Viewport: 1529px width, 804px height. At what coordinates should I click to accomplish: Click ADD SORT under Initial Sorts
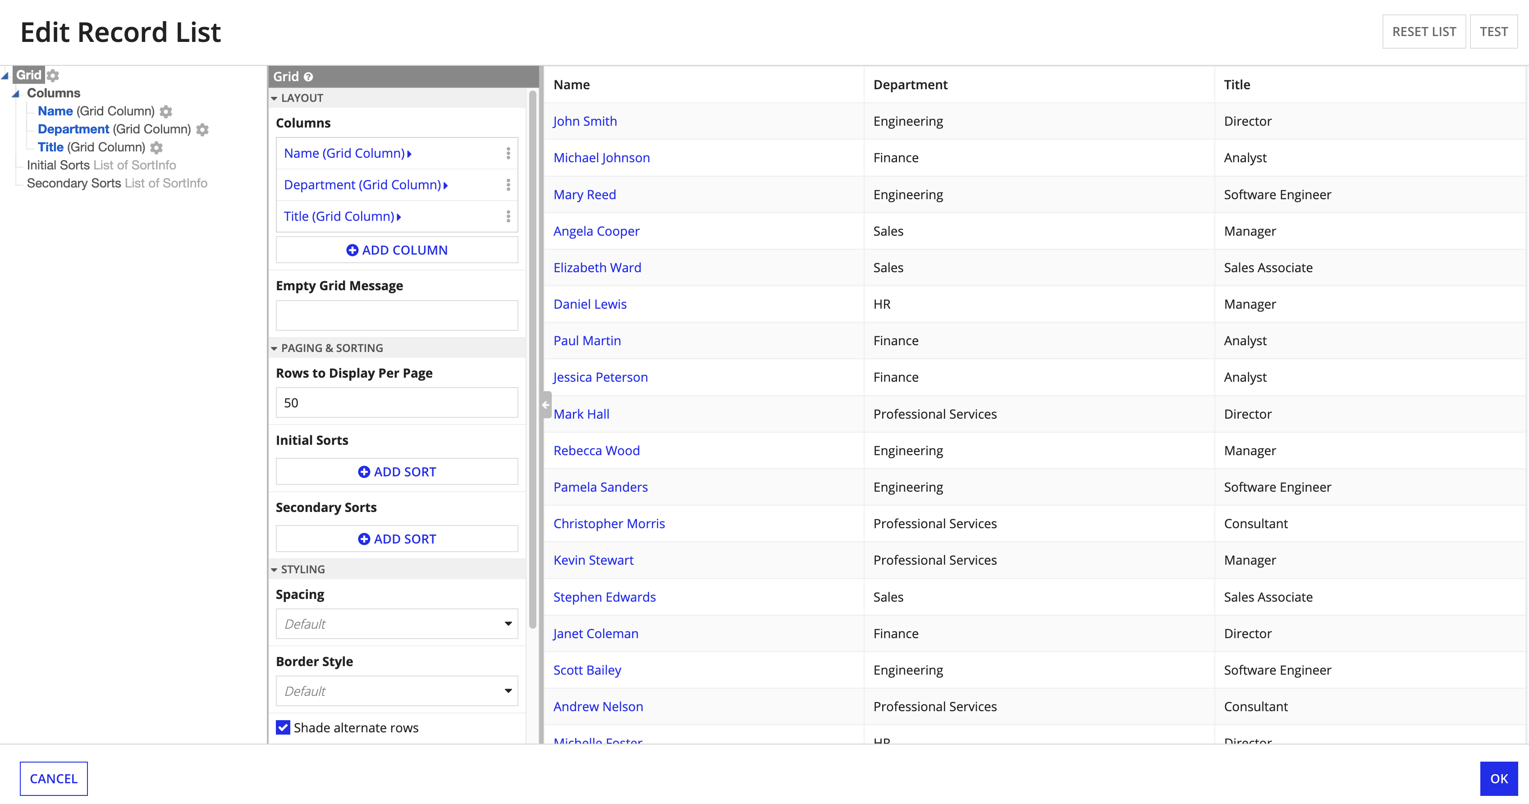[x=397, y=472]
